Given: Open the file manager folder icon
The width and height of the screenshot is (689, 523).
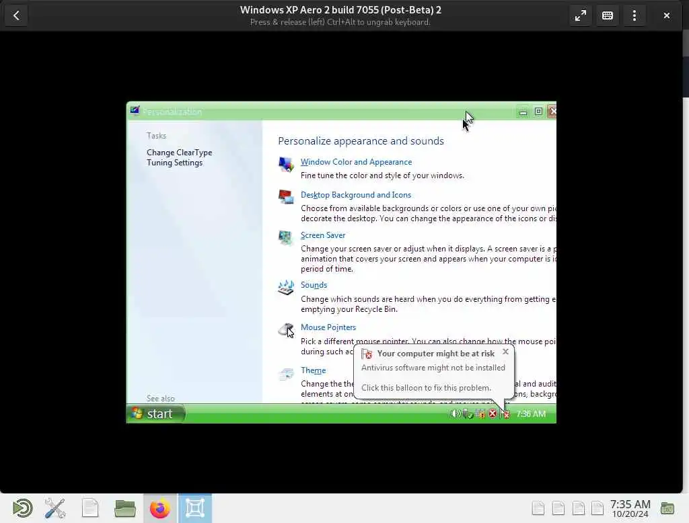Looking at the screenshot, I should [124, 508].
